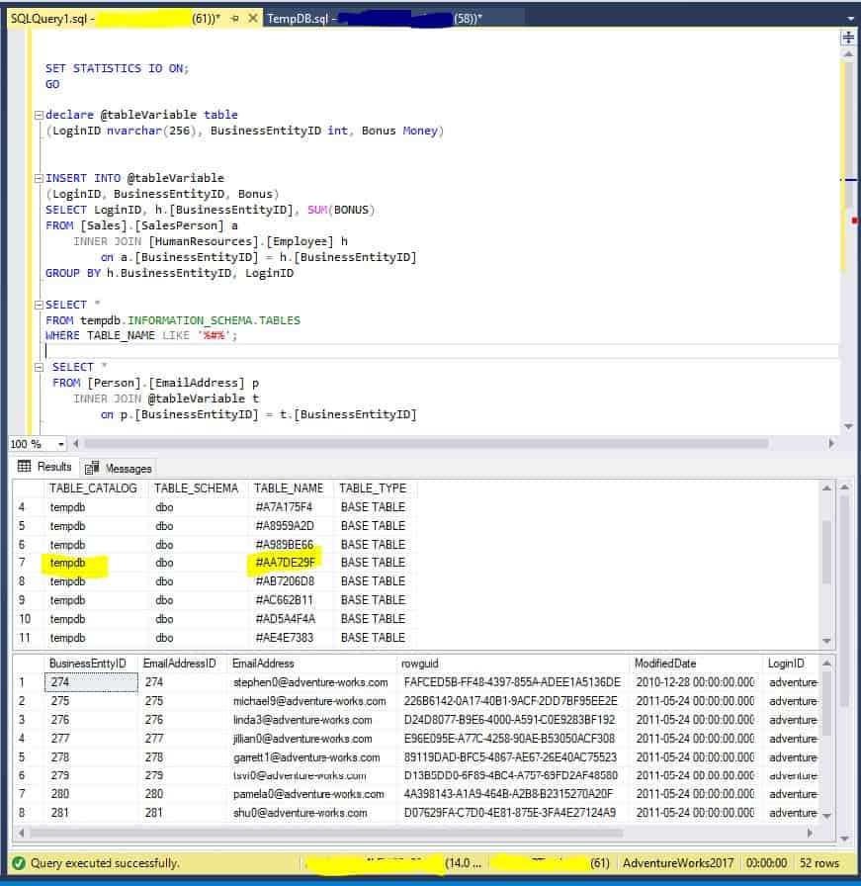Click the editor split window icon
This screenshot has width=861, height=886.
tap(848, 38)
